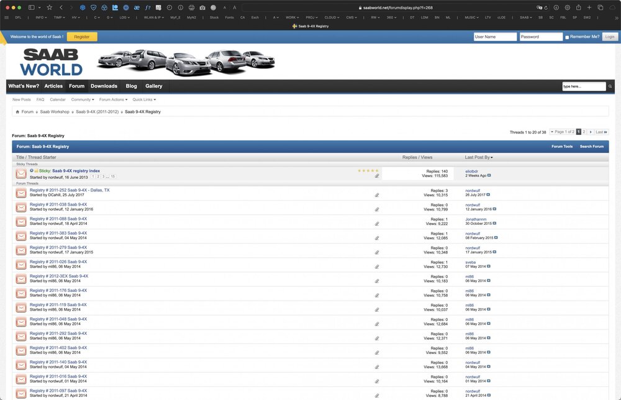
Task: Open a new tab with plus icon
Action: [x=589, y=7]
